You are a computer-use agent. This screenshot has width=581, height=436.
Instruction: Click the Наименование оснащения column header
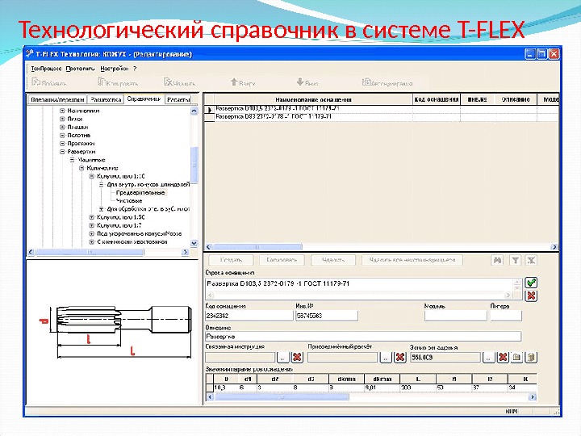coord(313,99)
